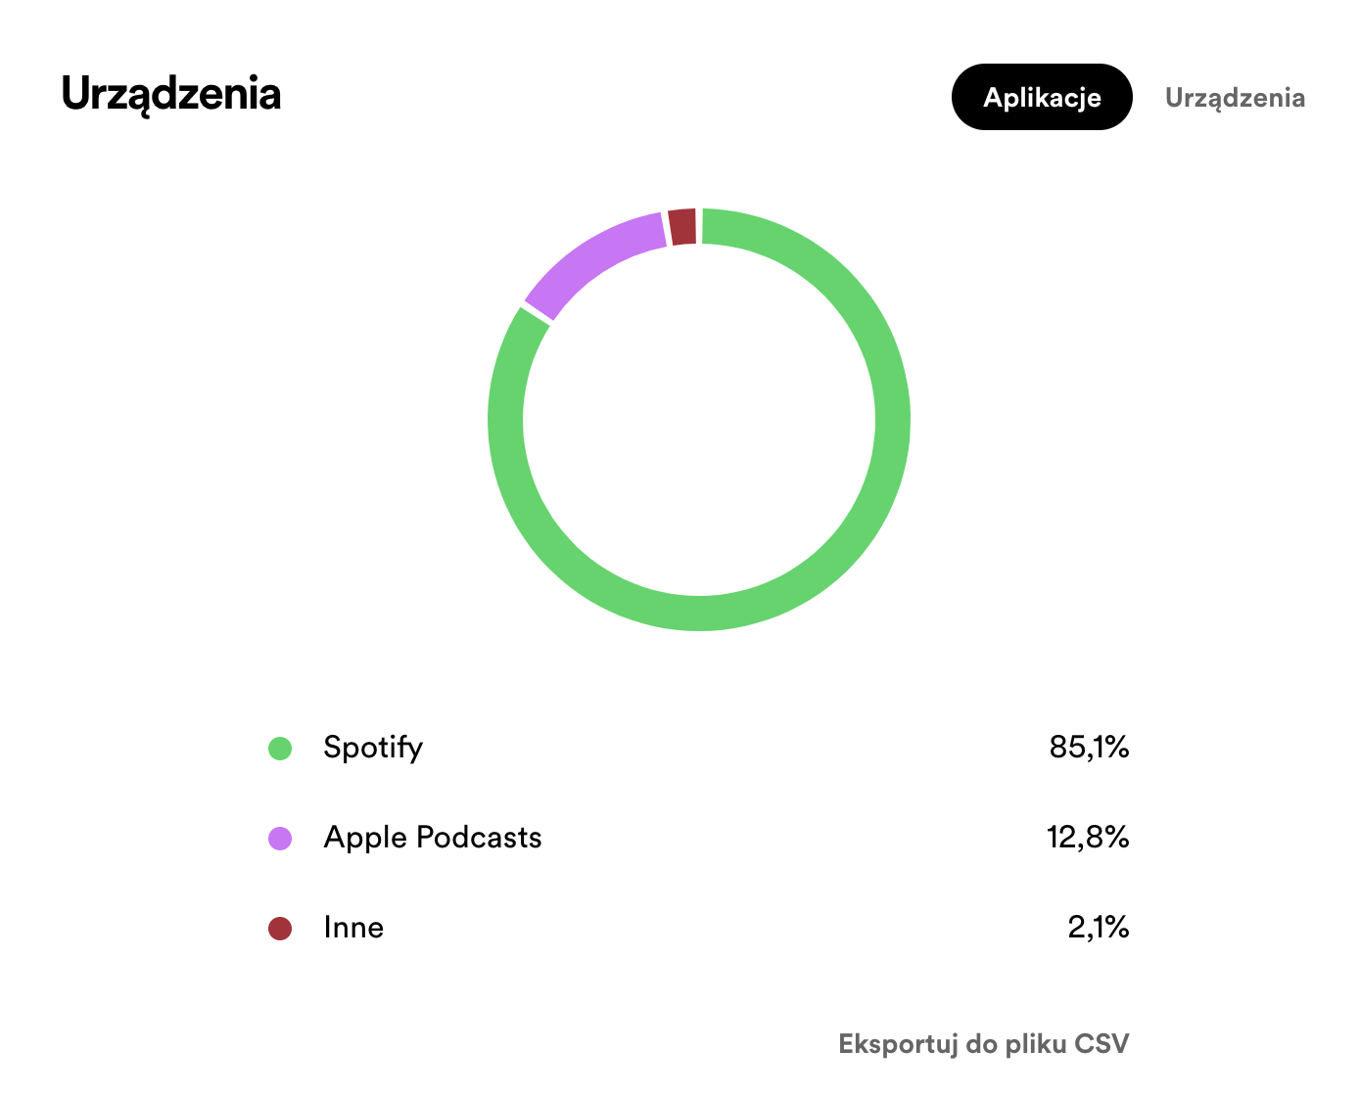This screenshot has width=1359, height=1094.
Task: Open the grey Urządzenia tab
Action: tap(1235, 97)
